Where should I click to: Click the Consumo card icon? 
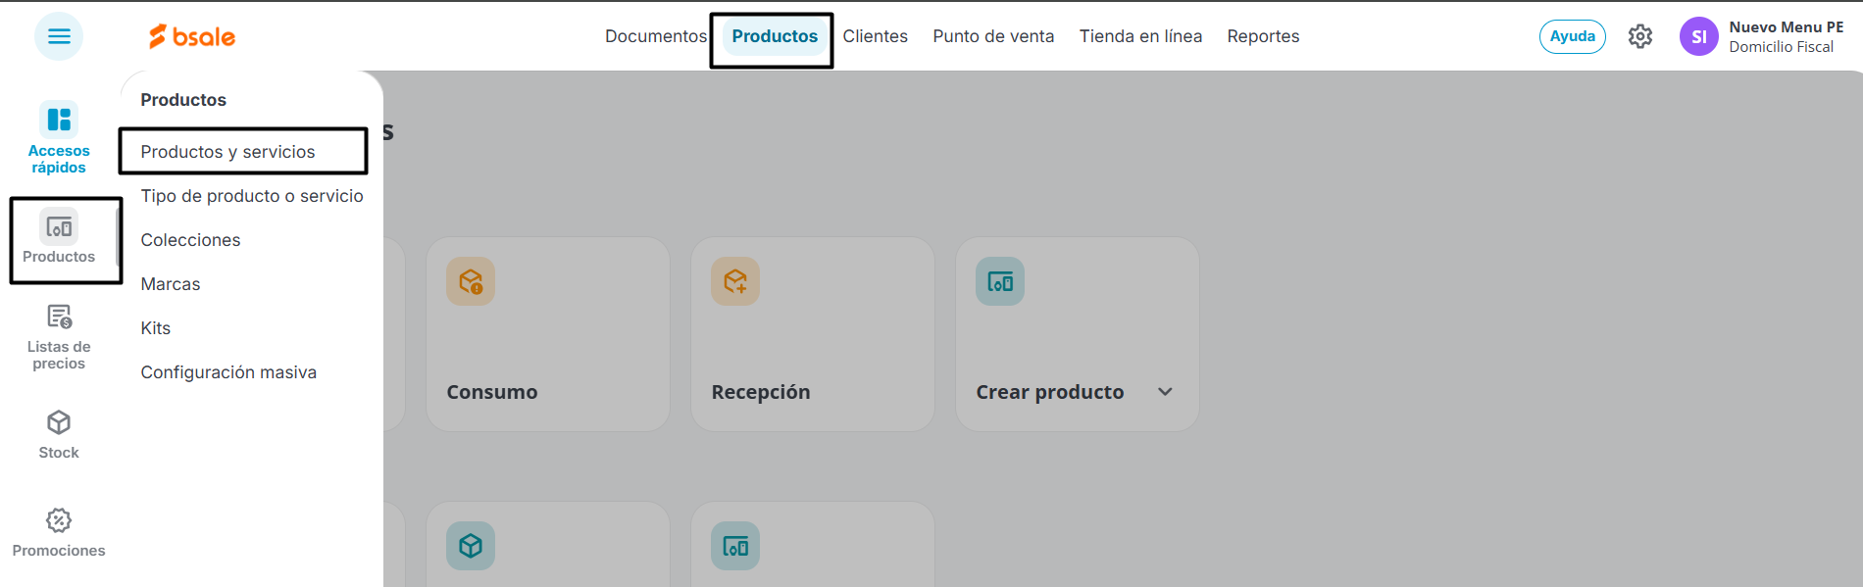(471, 281)
